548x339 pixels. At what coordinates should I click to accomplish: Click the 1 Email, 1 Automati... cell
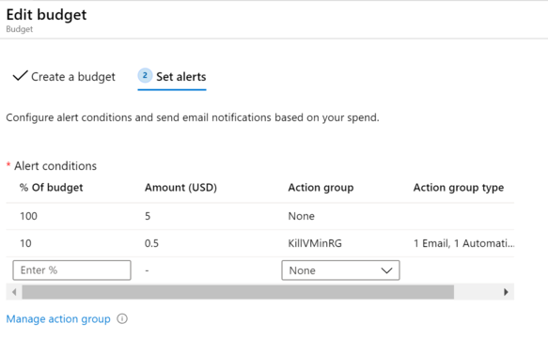pos(463,243)
